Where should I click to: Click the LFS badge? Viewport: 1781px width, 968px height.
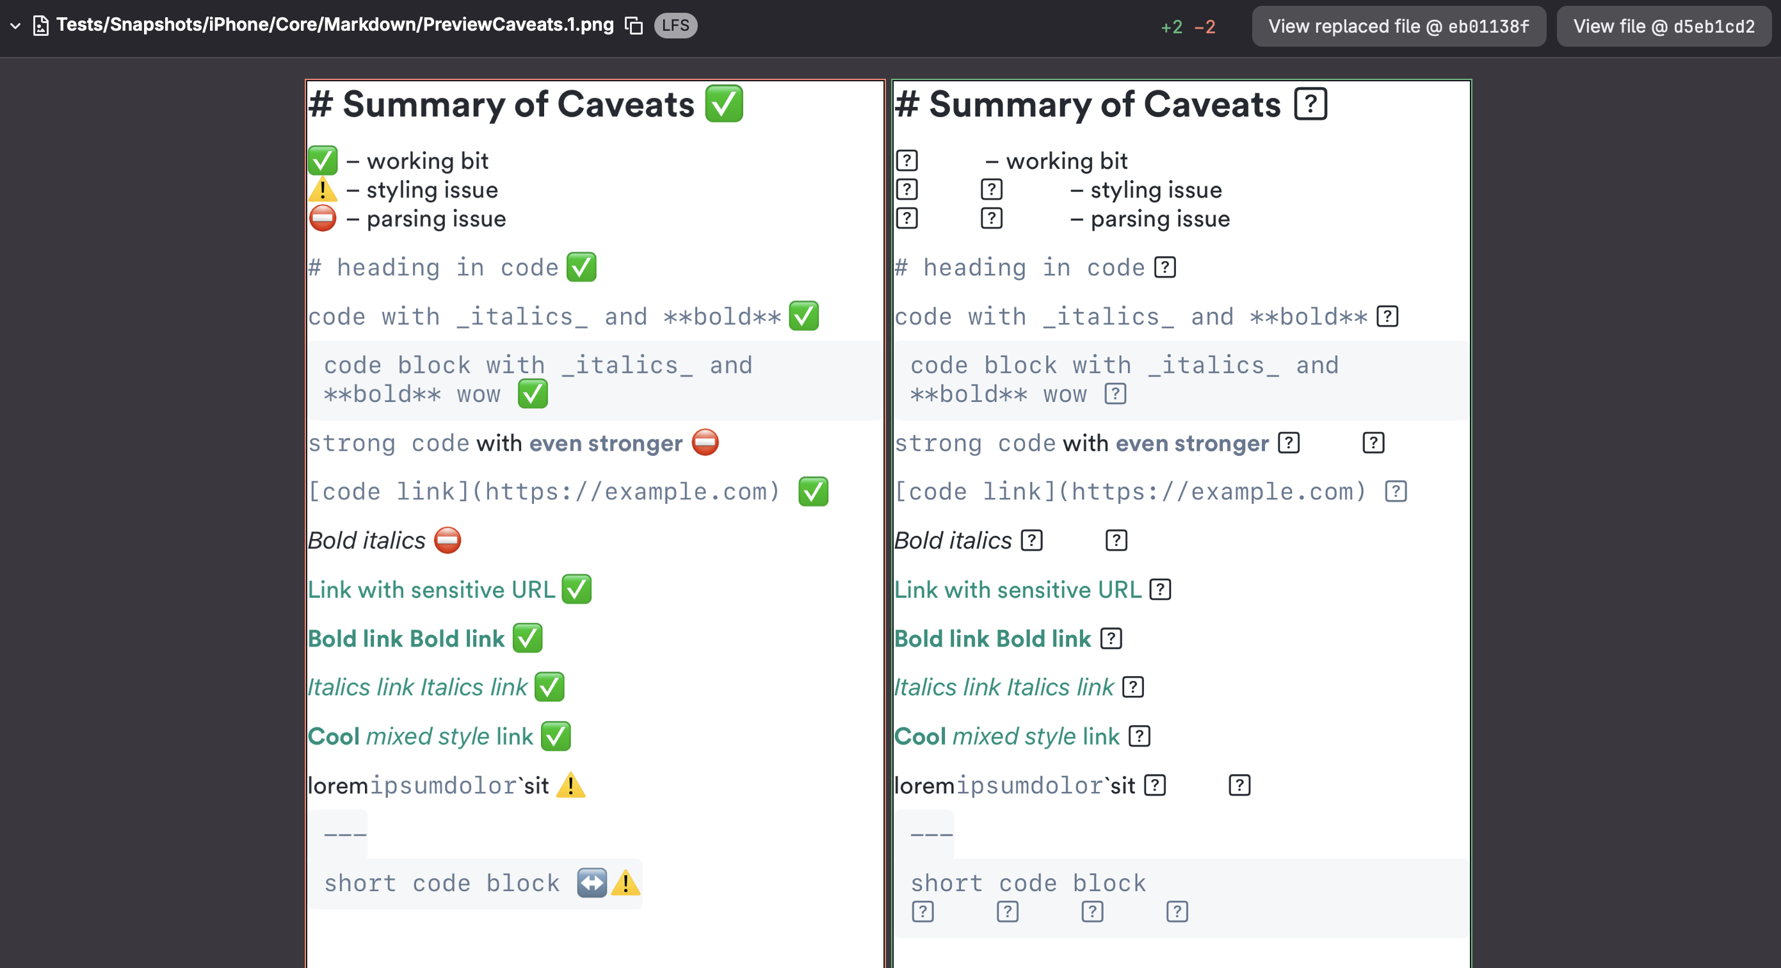pyautogui.click(x=675, y=26)
